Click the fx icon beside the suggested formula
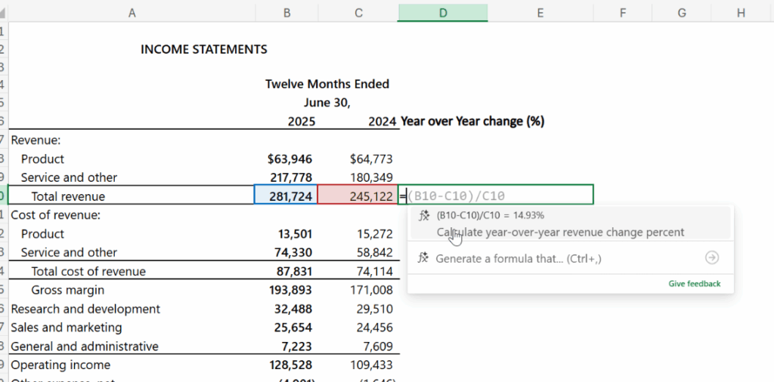 (424, 216)
